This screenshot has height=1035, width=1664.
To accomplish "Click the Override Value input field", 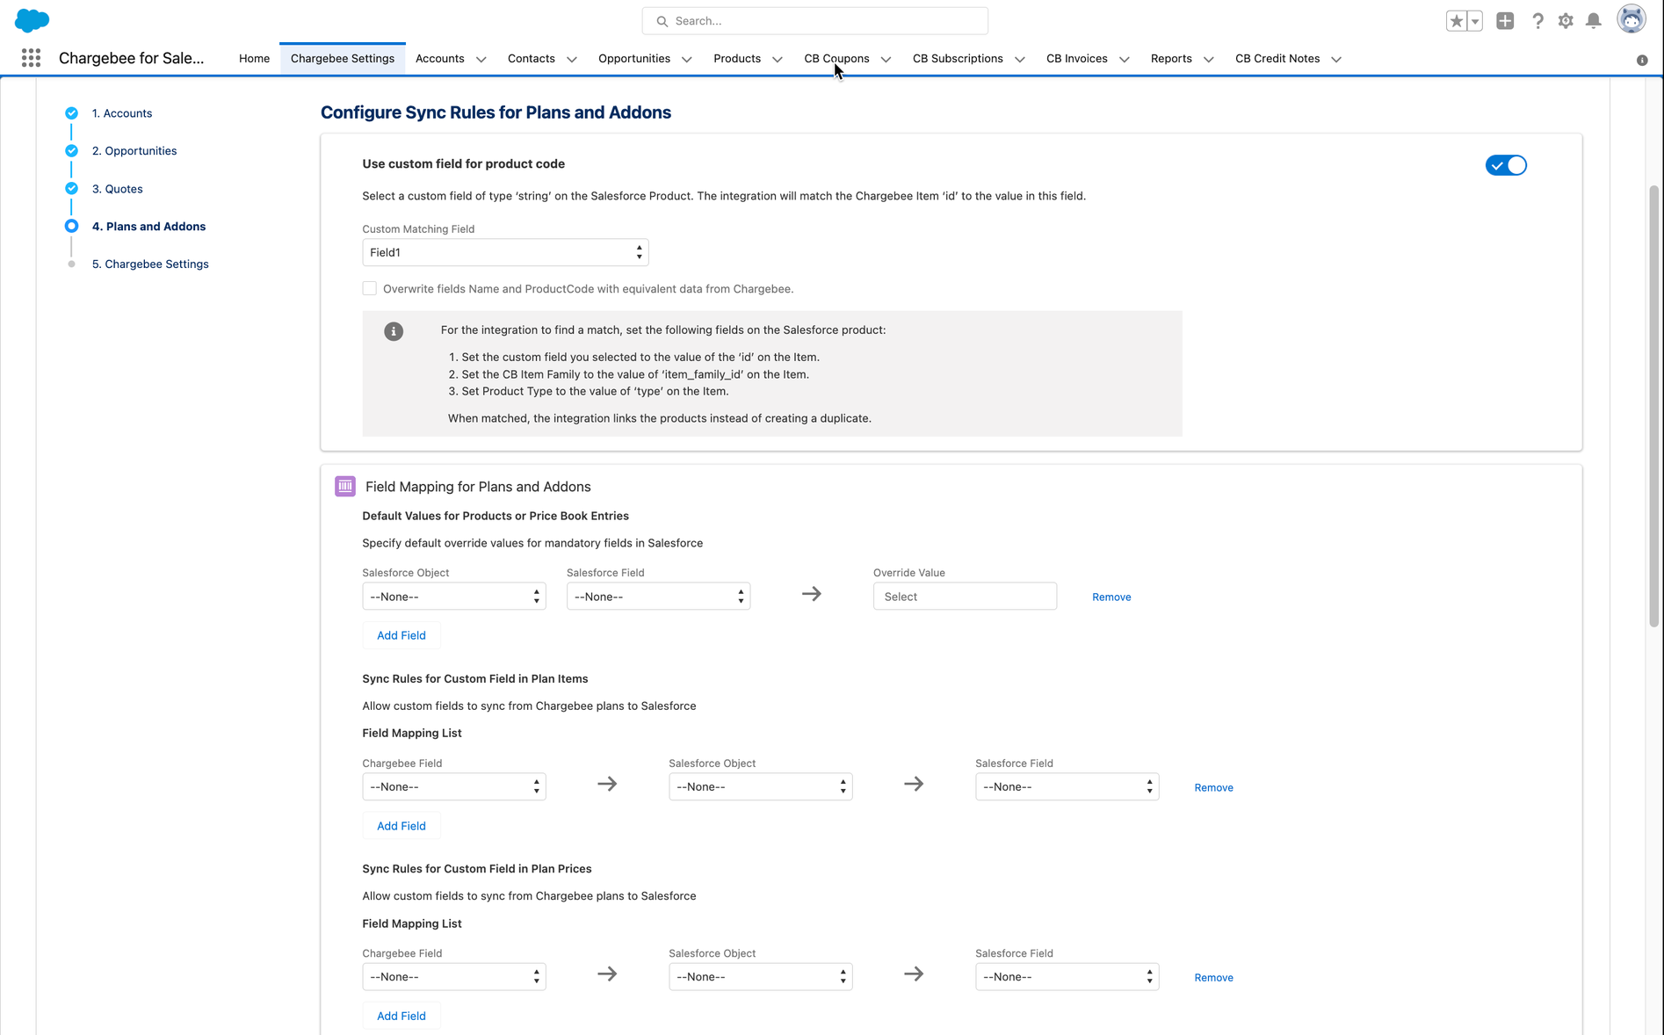I will pyautogui.click(x=964, y=597).
